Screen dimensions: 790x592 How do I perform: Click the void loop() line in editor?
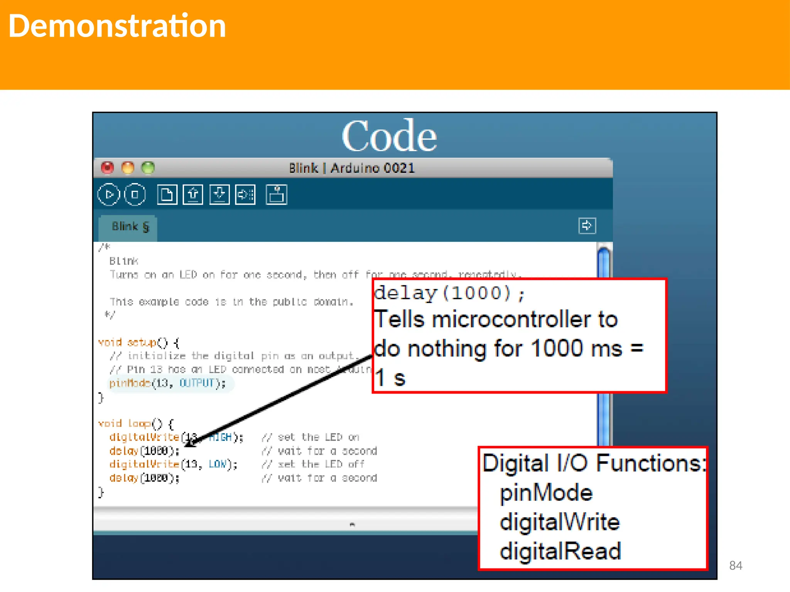click(136, 424)
